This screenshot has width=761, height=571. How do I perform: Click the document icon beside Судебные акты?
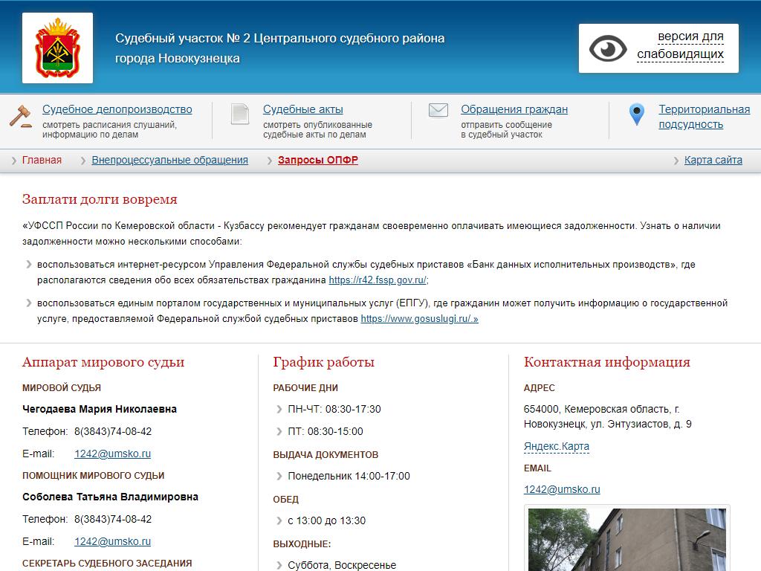(239, 114)
